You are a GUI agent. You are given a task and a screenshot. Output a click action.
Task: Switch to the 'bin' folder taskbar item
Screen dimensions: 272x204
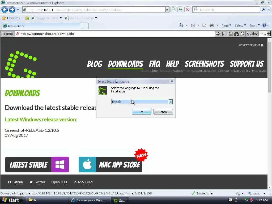coord(47,200)
